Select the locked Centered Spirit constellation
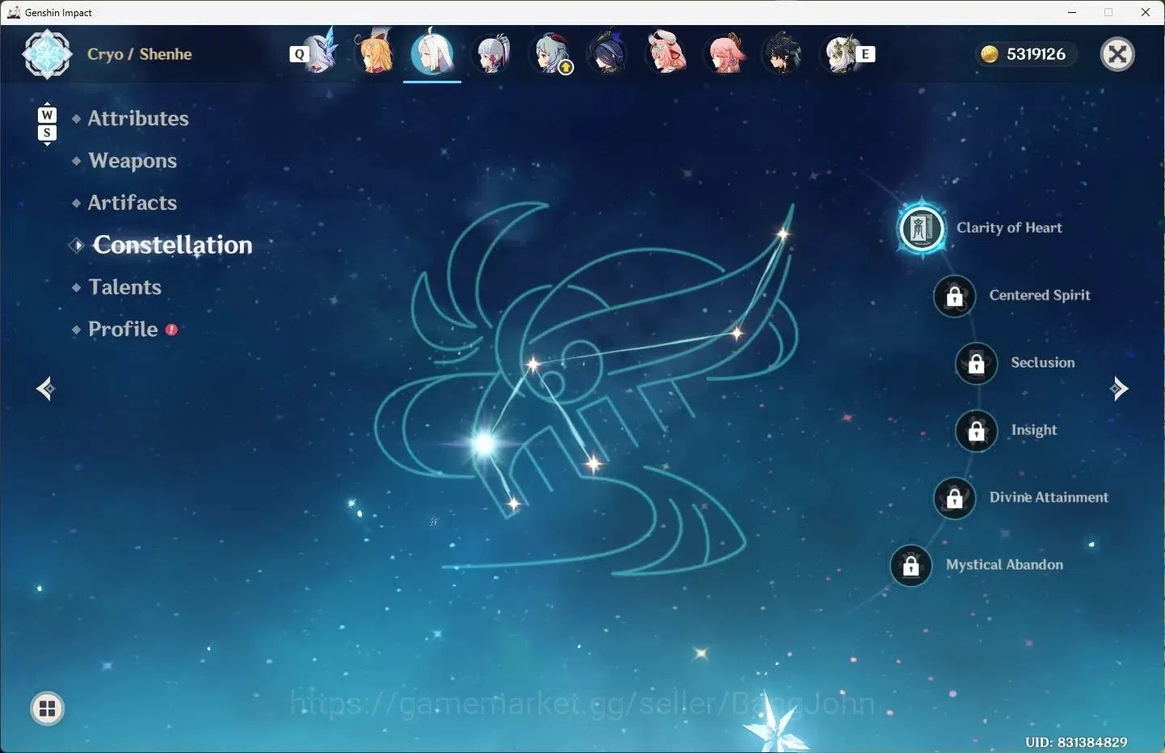Image resolution: width=1165 pixels, height=753 pixels. 955,296
